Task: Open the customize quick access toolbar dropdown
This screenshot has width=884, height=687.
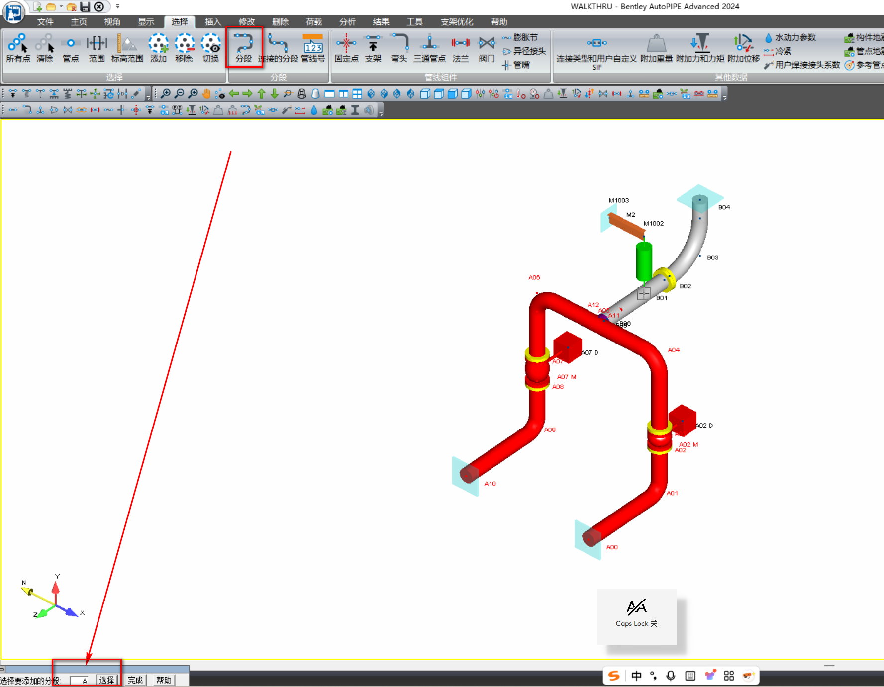Action: click(x=118, y=7)
